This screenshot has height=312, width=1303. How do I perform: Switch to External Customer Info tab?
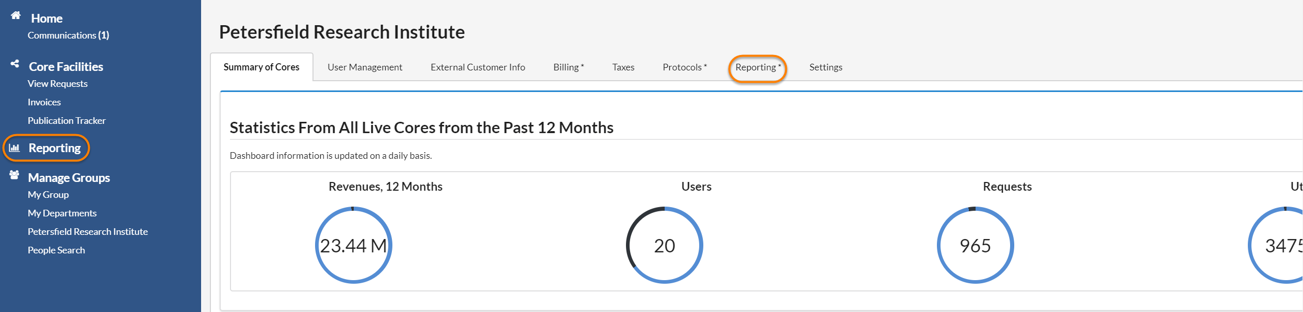(x=477, y=67)
